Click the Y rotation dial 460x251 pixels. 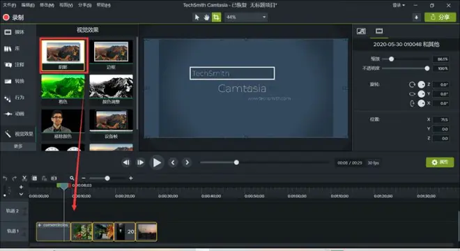coord(421,94)
